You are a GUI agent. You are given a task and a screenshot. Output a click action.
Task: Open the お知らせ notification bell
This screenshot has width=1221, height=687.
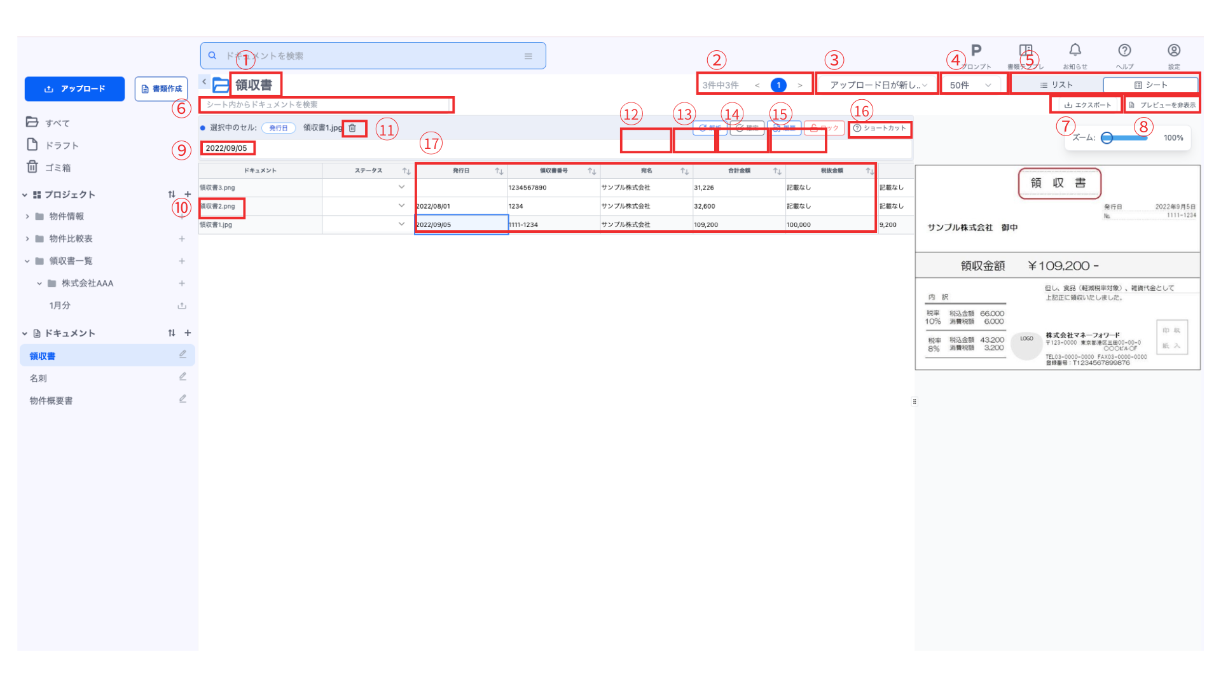pyautogui.click(x=1075, y=50)
